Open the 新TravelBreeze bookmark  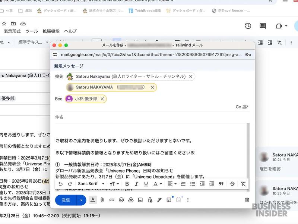pos(231,11)
